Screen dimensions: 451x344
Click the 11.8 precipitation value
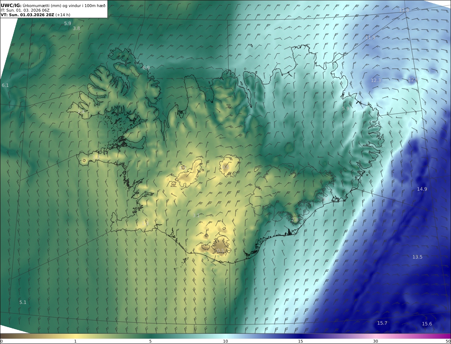coord(404,10)
